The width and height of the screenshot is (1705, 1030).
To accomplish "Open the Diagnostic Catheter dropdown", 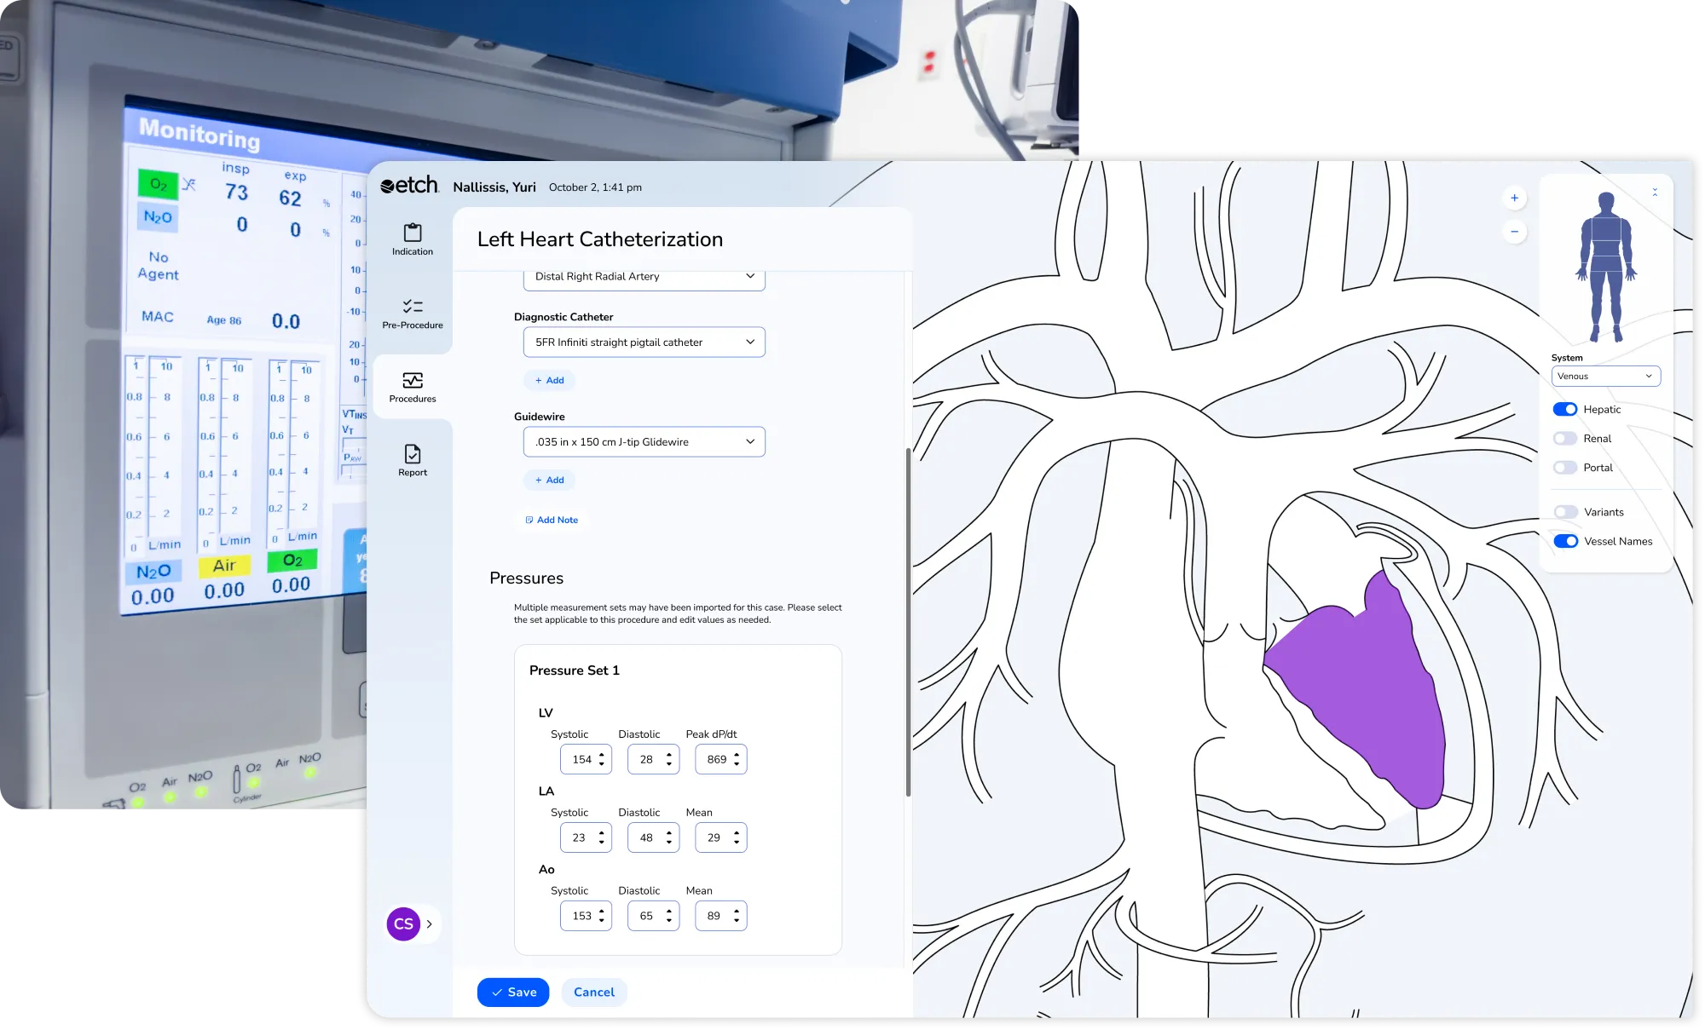I will [x=644, y=342].
